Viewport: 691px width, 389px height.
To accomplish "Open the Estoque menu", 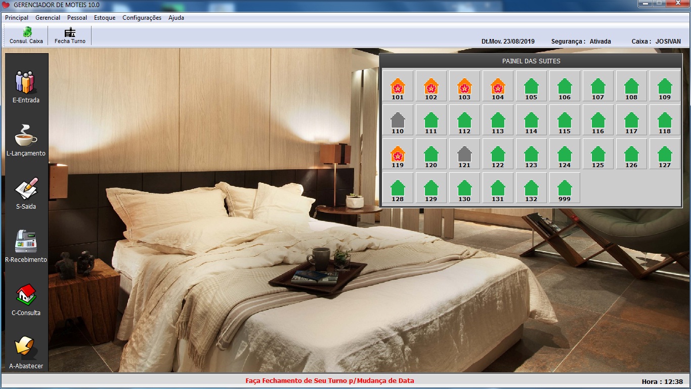I will pos(105,18).
